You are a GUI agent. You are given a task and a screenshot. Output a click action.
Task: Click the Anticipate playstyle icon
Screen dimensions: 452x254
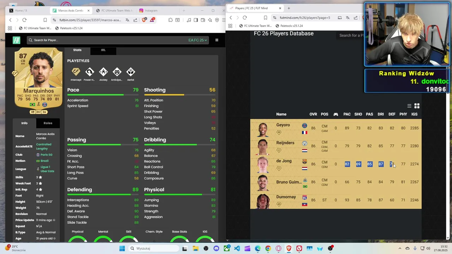117,72
